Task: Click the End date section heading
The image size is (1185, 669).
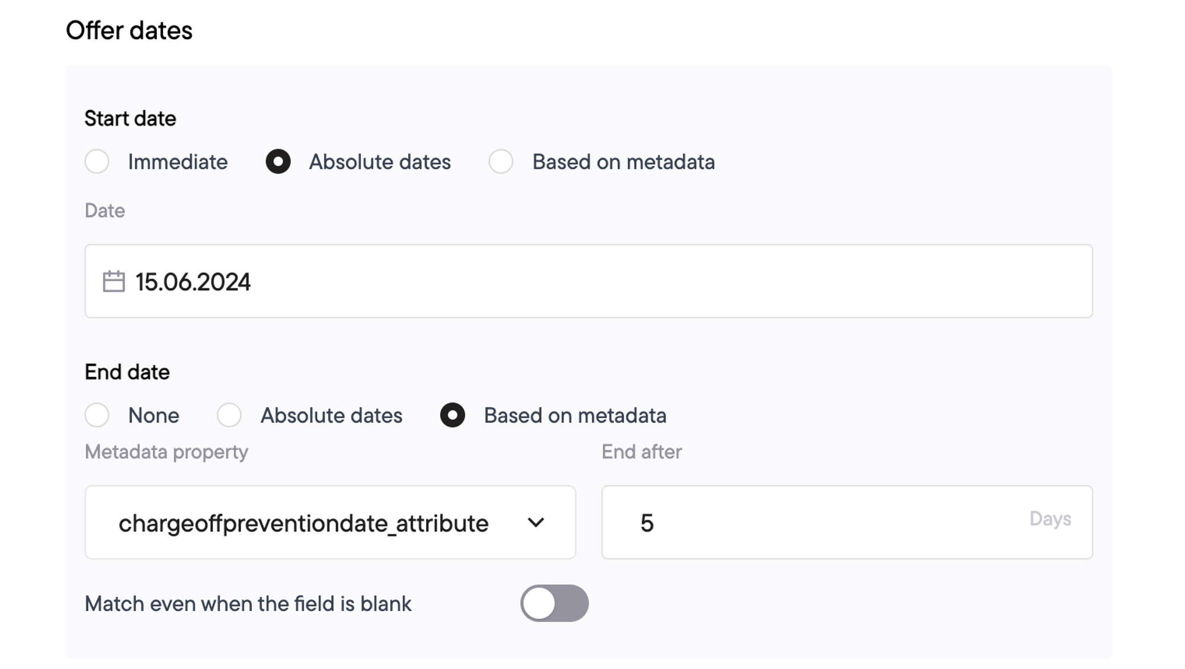Action: (127, 372)
